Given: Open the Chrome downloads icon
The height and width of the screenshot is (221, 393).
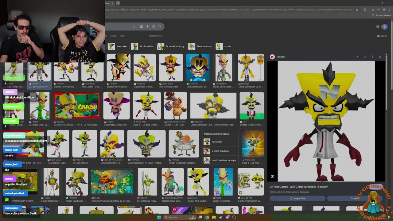Looking at the screenshot, I should click(373, 10).
